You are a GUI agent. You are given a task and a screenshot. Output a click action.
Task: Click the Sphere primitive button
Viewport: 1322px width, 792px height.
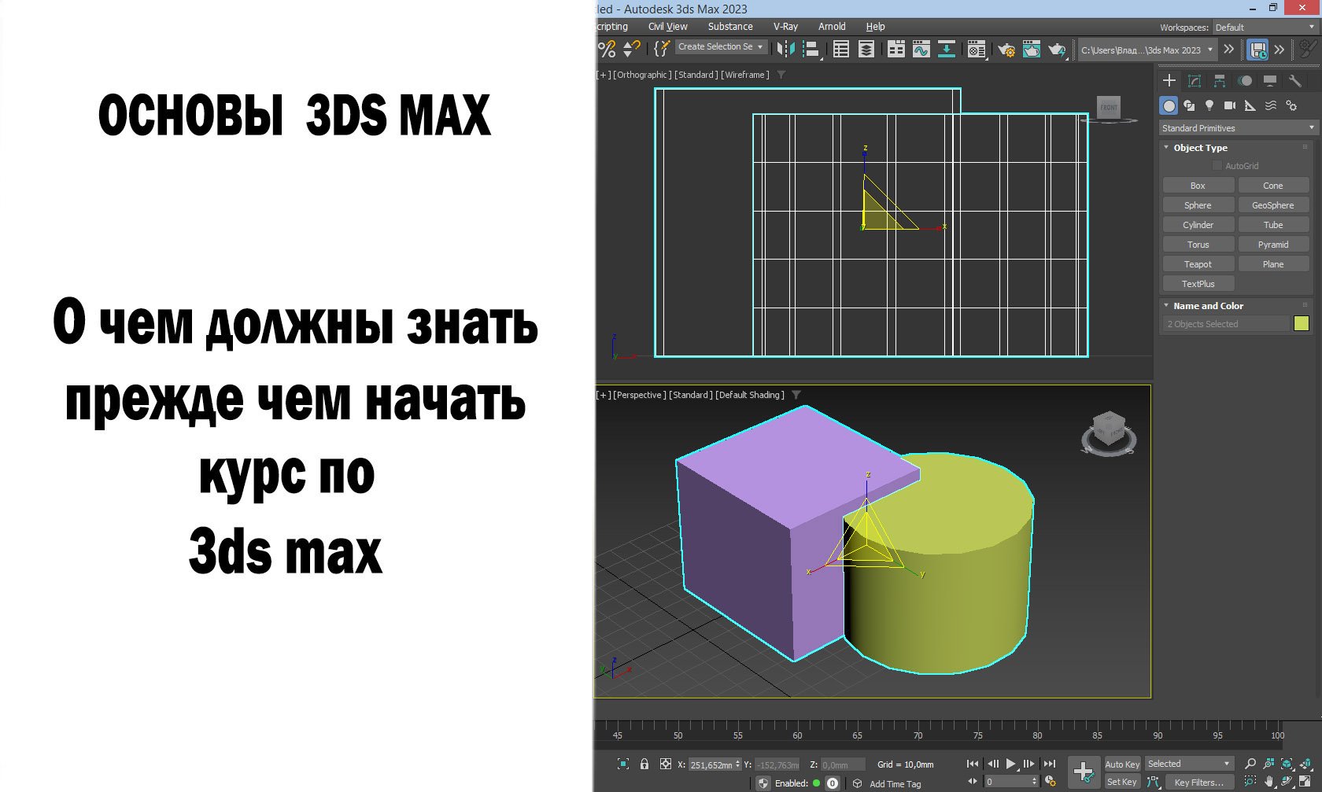[1198, 205]
